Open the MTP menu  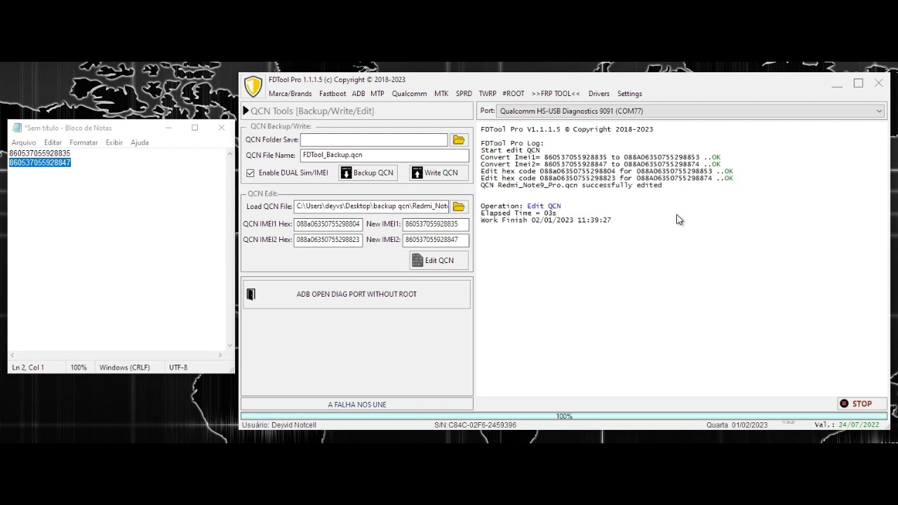[377, 93]
